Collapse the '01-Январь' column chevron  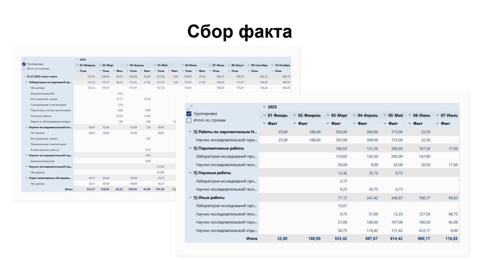[264, 116]
